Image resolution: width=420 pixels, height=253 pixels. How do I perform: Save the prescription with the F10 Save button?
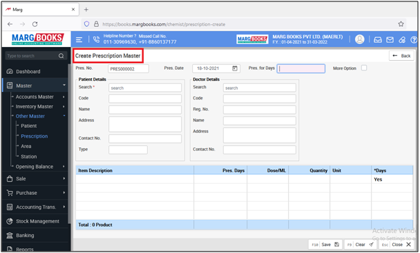[x=325, y=245]
